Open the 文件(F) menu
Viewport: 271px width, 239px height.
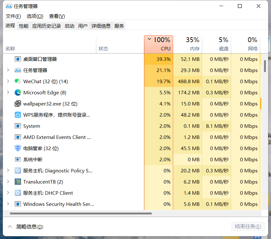tap(13, 16)
